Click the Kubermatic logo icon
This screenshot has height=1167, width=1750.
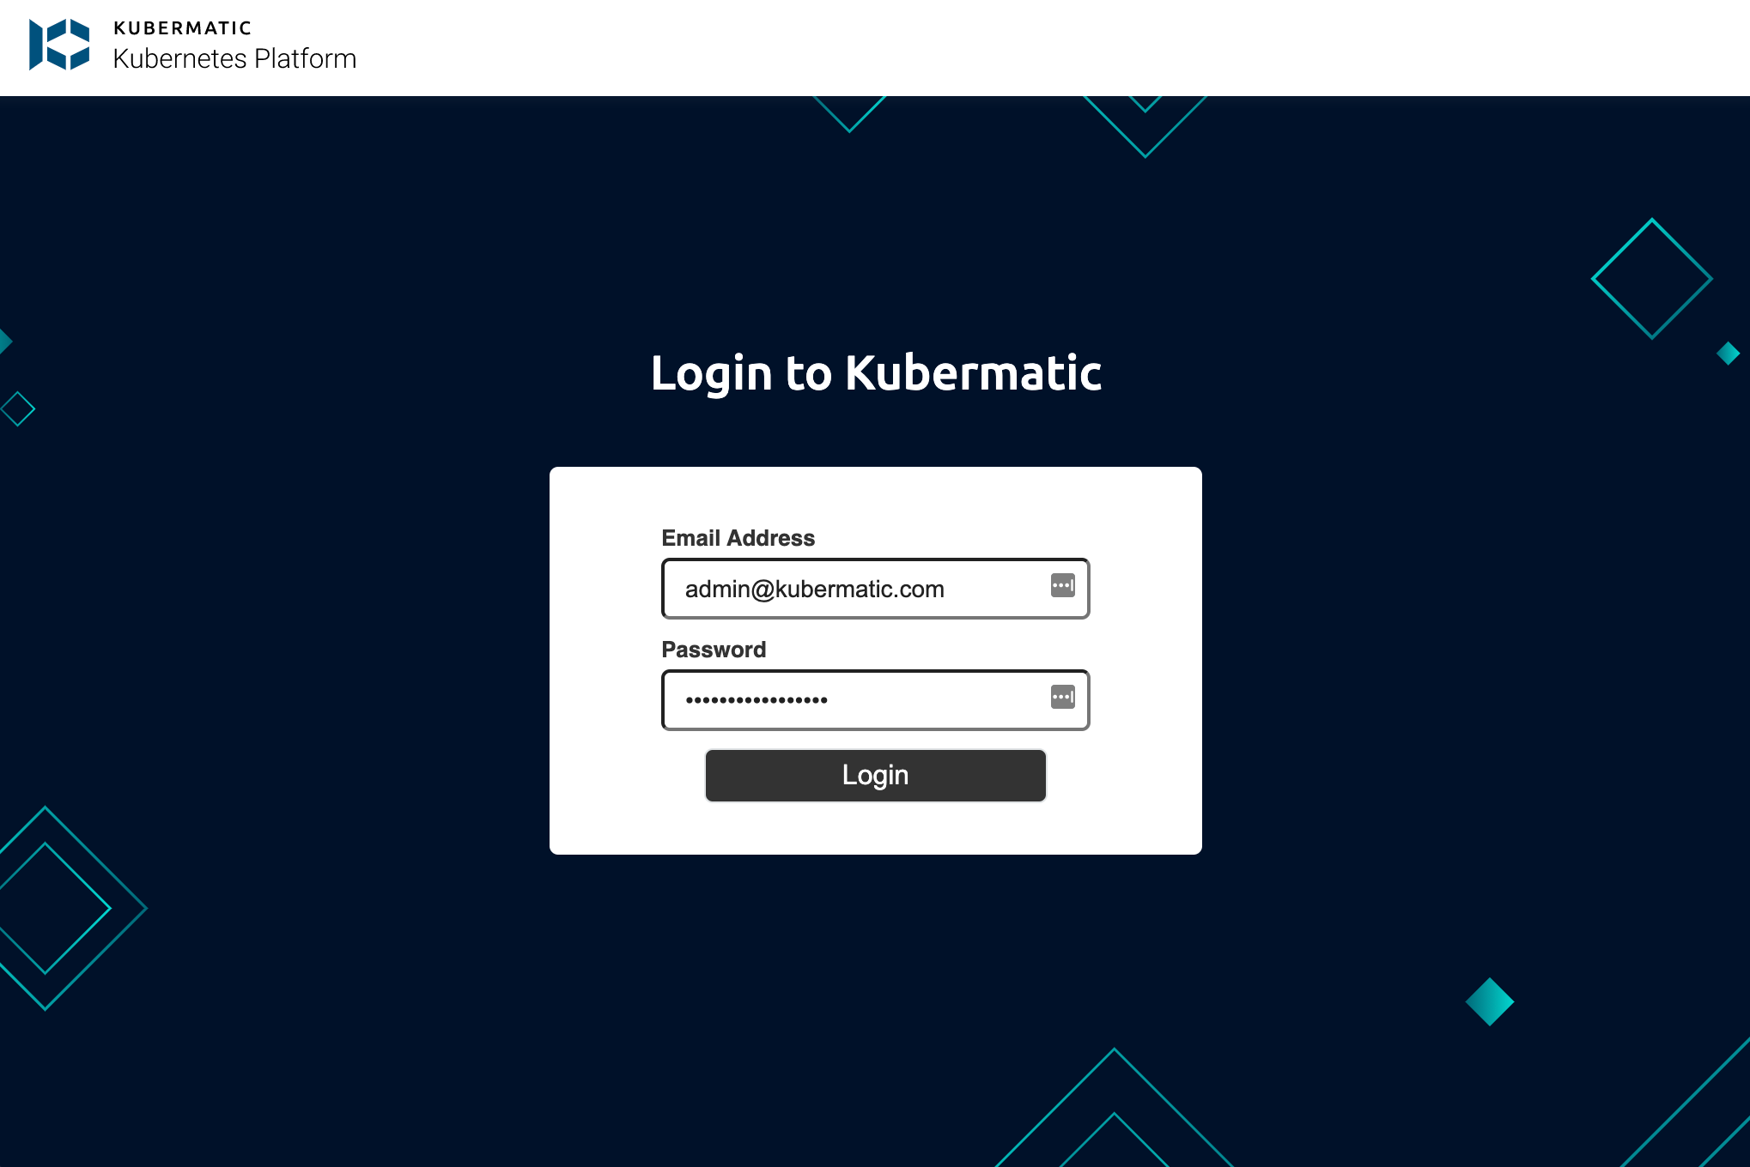coord(58,45)
